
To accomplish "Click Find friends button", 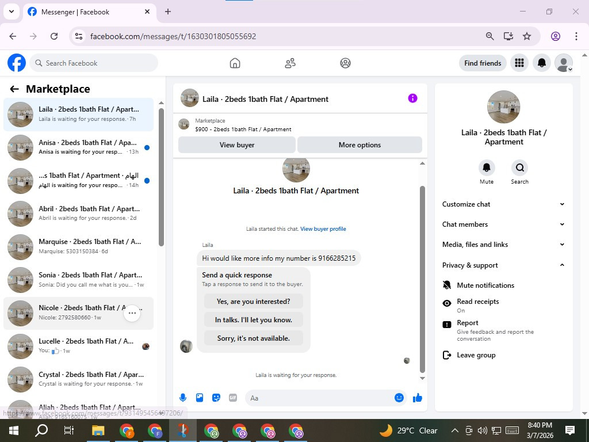I will coord(483,63).
